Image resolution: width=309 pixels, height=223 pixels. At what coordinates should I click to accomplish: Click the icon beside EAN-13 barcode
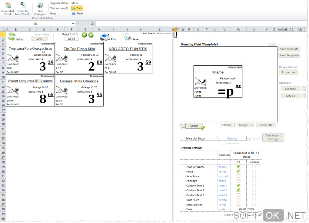(x=304, y=96)
